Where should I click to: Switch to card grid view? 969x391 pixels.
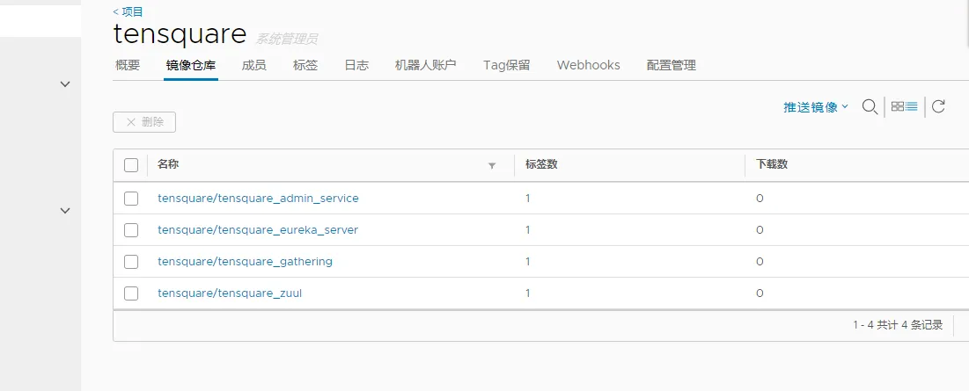[897, 106]
